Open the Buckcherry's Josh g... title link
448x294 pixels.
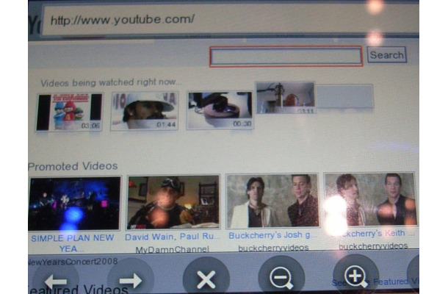(x=272, y=235)
